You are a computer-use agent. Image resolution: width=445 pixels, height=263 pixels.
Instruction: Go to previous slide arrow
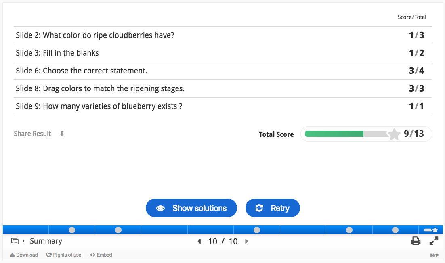(199, 242)
